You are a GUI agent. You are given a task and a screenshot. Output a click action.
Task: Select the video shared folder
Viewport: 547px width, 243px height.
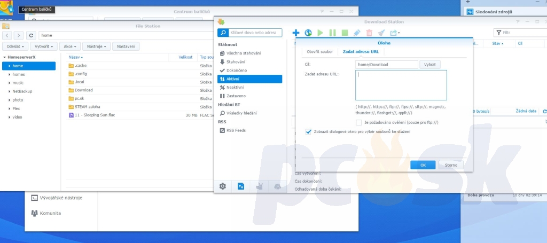click(17, 117)
